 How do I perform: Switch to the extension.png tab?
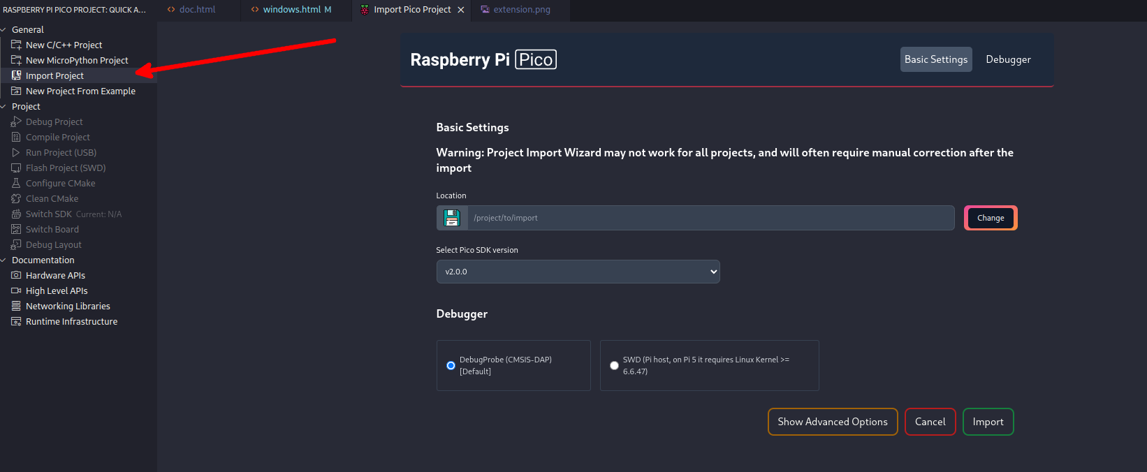521,10
